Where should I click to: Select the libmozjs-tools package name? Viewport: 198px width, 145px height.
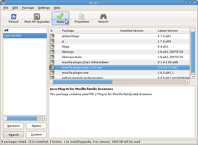click(x=72, y=57)
